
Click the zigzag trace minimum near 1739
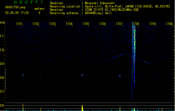coord(149,63)
